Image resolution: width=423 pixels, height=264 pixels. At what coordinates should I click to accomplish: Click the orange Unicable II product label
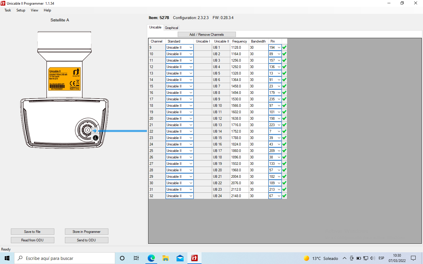click(64, 79)
